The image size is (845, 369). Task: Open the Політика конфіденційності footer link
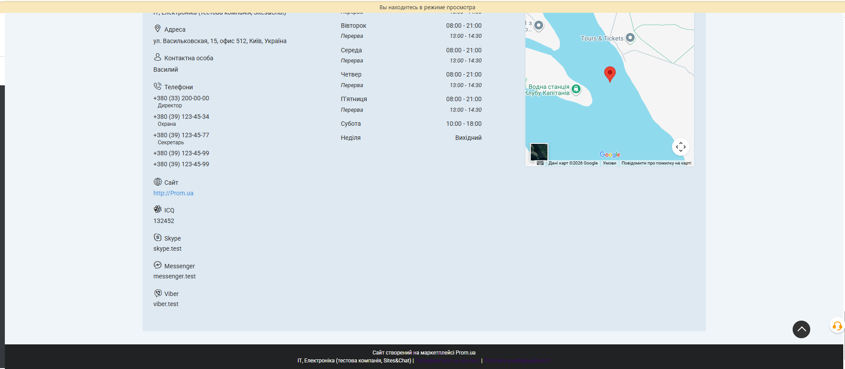point(516,361)
